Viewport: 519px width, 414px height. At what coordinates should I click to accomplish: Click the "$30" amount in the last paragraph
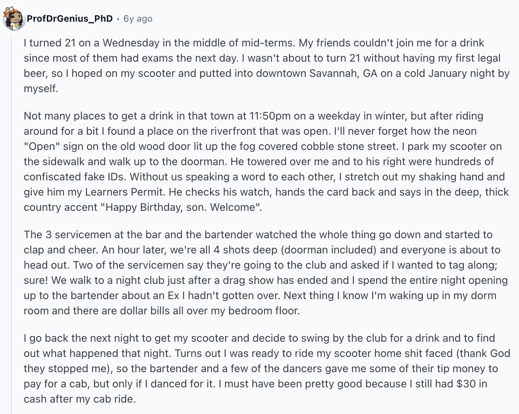(x=466, y=384)
